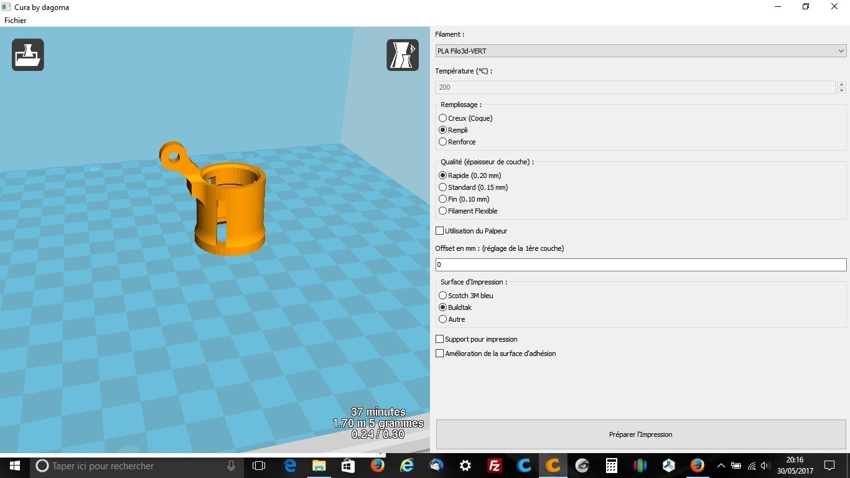This screenshot has width=850, height=478.
Task: Open Task View from the taskbar
Action: pyautogui.click(x=259, y=466)
